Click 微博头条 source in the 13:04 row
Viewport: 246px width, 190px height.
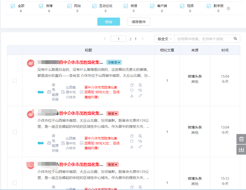click(x=195, y=127)
